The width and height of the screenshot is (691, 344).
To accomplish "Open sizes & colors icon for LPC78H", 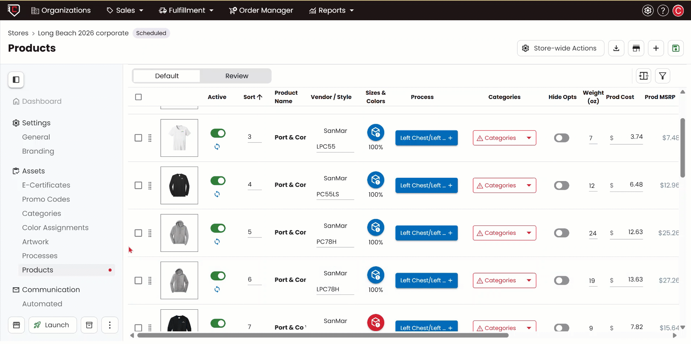I will [x=376, y=275].
